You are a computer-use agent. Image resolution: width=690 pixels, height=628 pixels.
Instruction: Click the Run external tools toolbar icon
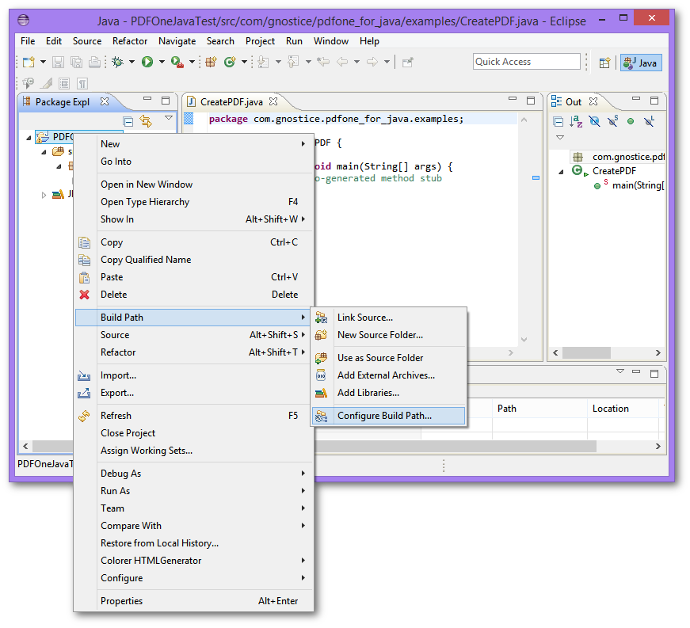[x=177, y=62]
